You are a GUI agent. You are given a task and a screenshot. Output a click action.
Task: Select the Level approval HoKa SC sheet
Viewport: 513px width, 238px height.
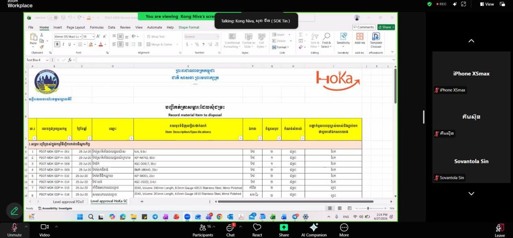(109, 201)
